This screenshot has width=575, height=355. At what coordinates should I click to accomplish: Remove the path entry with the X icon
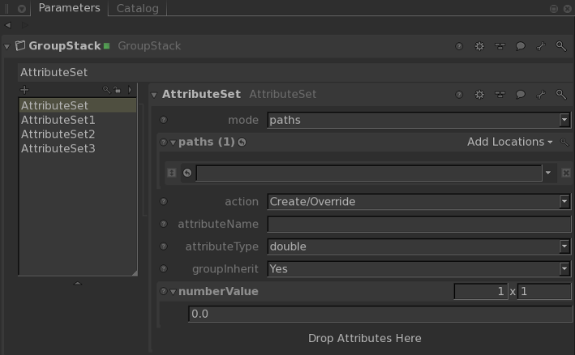click(566, 173)
